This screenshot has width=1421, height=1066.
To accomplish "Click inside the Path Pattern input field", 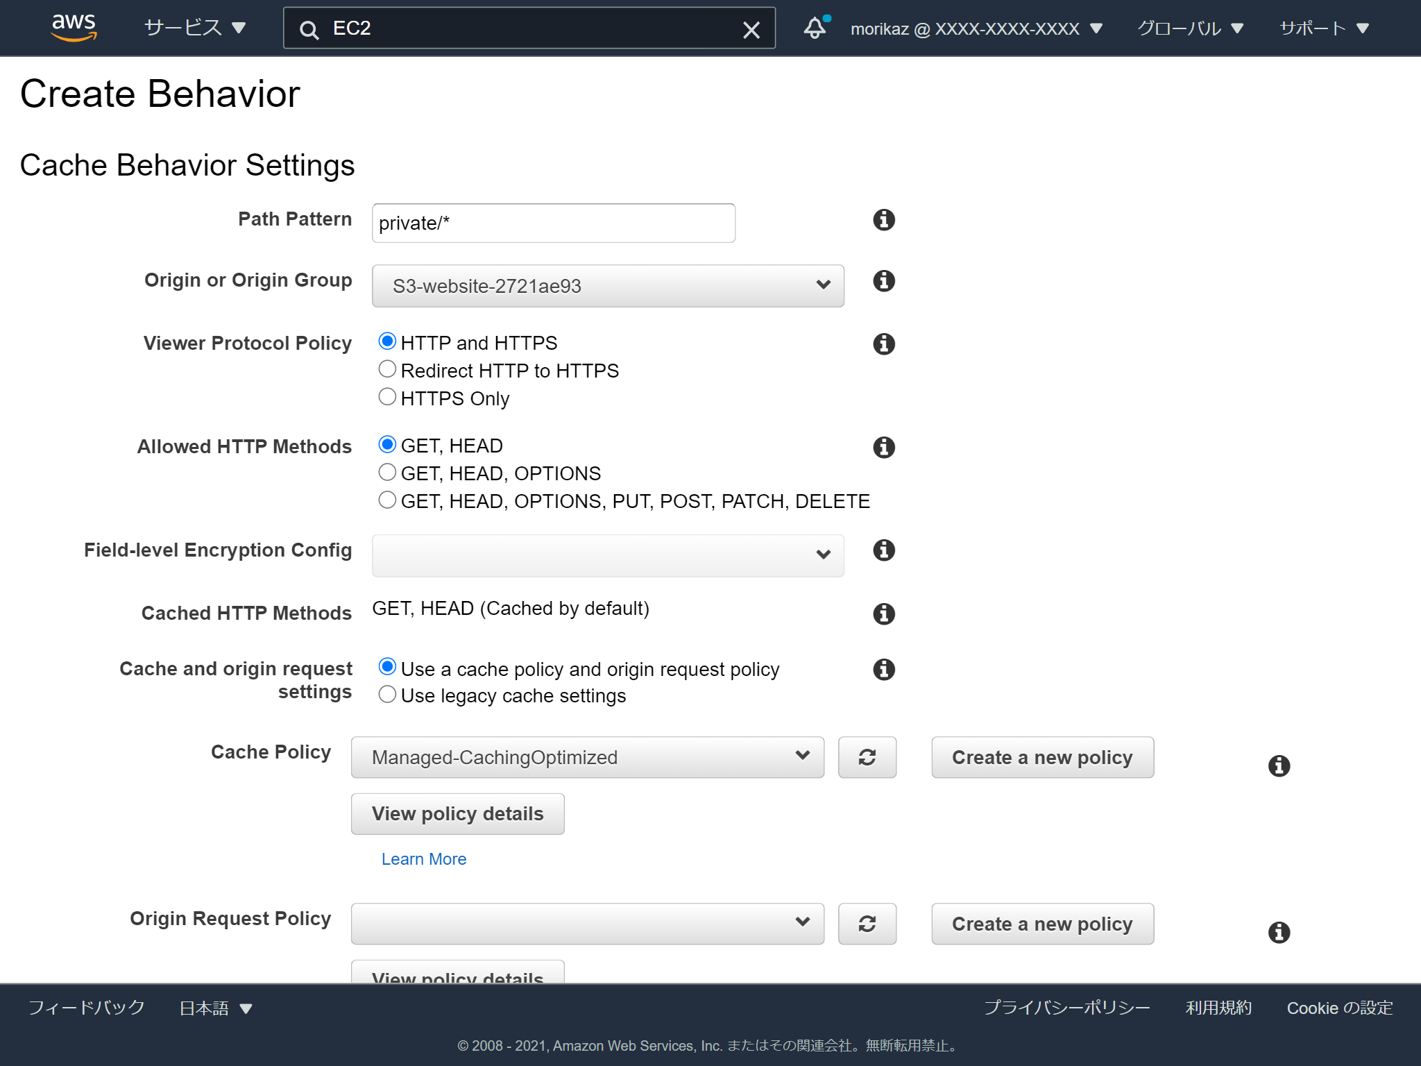I will [x=553, y=223].
